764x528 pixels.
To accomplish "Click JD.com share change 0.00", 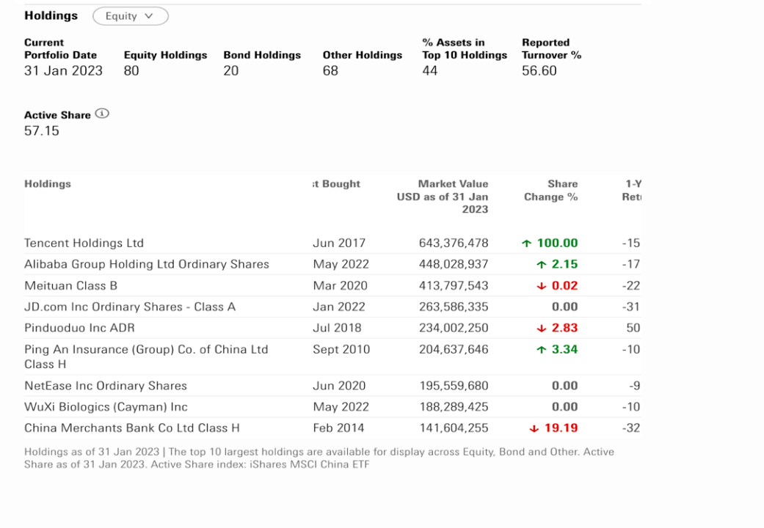I will coord(564,307).
